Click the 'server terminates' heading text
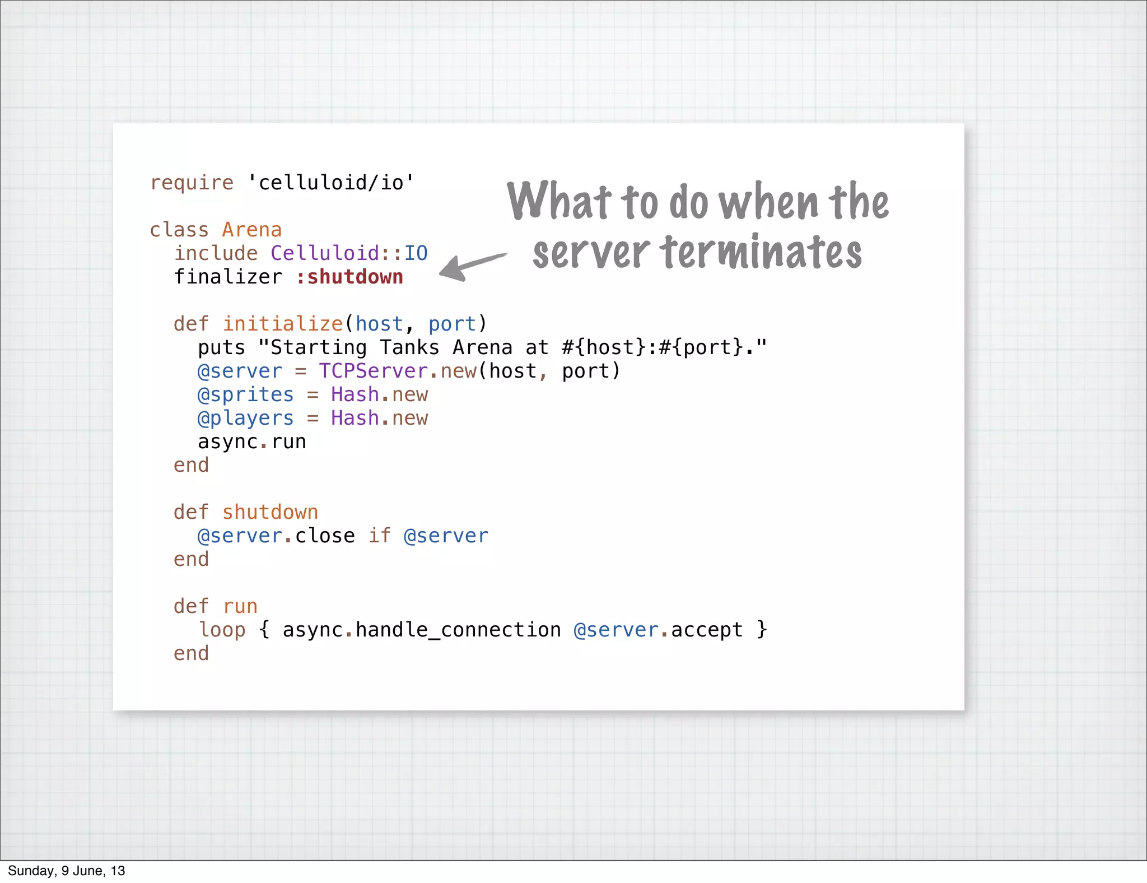The height and width of the screenshot is (883, 1147). click(697, 252)
